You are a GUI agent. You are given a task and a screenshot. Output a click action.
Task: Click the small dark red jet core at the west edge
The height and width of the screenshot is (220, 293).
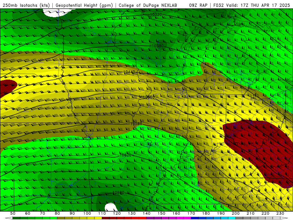7,88
